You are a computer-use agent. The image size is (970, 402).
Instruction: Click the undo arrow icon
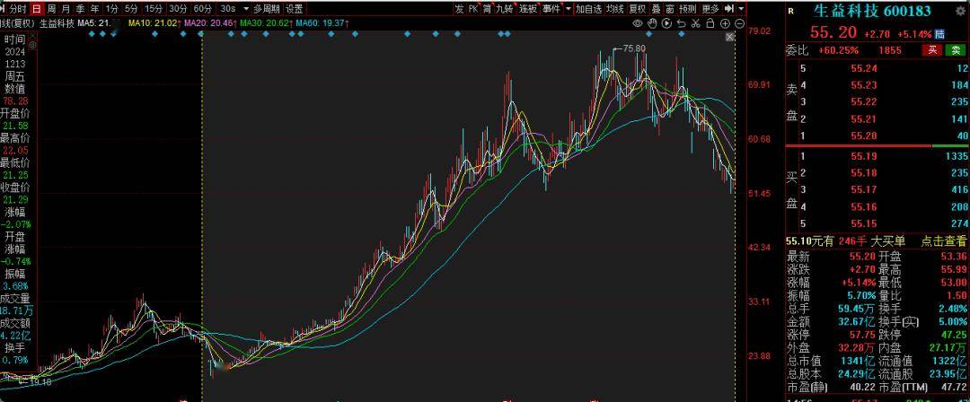click(681, 23)
